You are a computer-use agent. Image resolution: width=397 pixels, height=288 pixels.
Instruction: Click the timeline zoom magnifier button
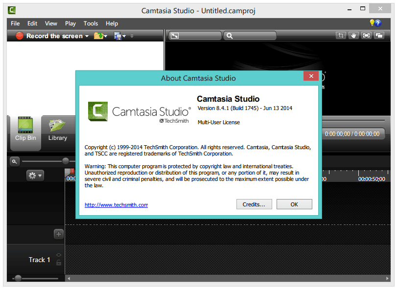tap(14, 161)
